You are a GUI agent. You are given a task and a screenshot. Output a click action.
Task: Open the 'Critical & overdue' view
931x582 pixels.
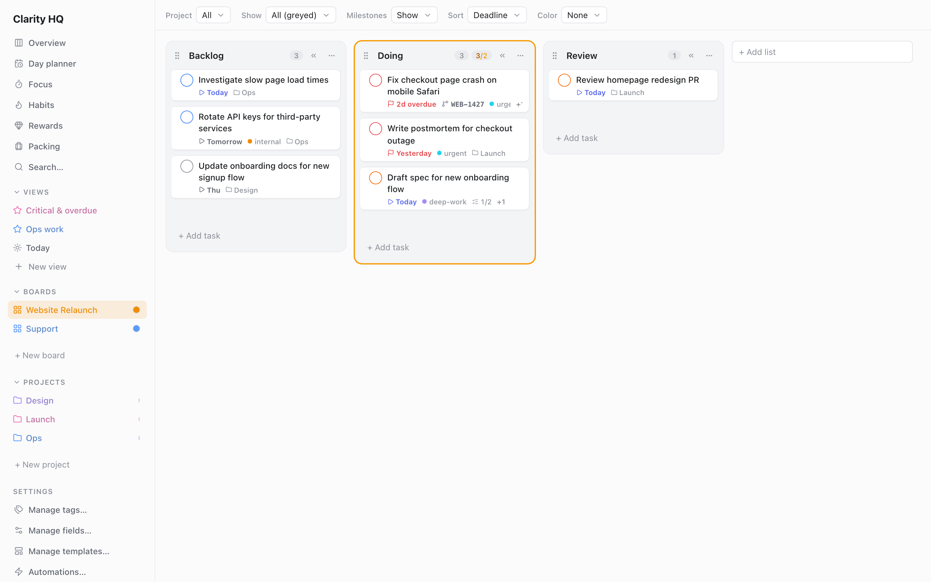(77, 210)
